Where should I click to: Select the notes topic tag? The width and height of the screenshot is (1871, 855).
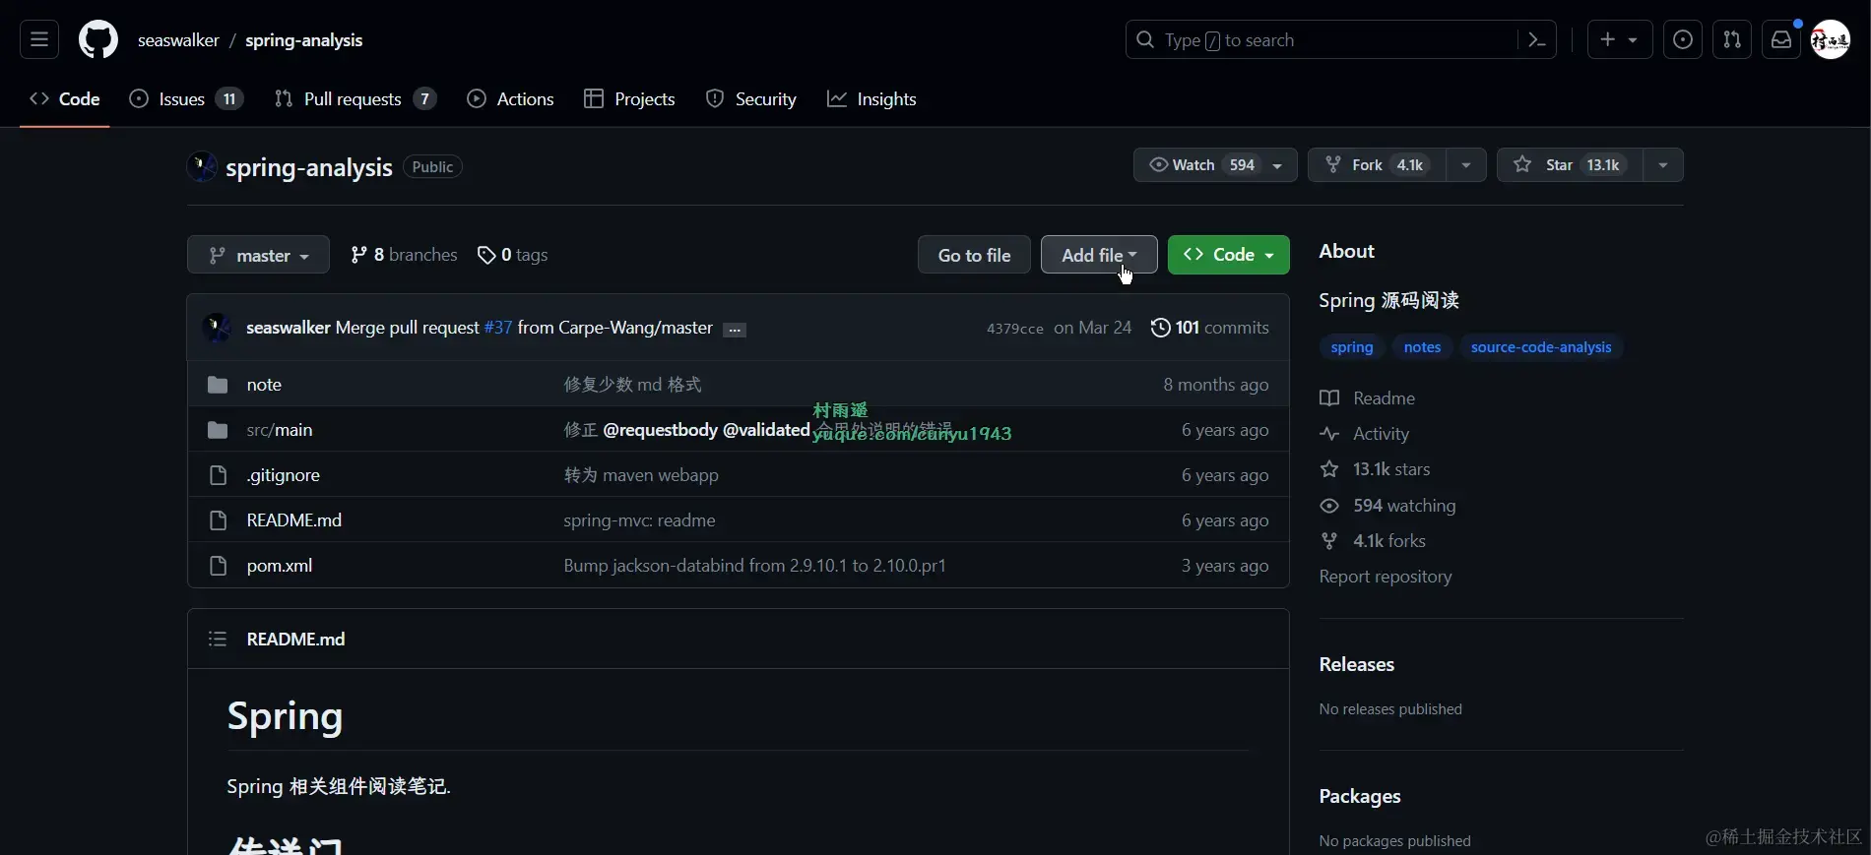[1422, 347]
